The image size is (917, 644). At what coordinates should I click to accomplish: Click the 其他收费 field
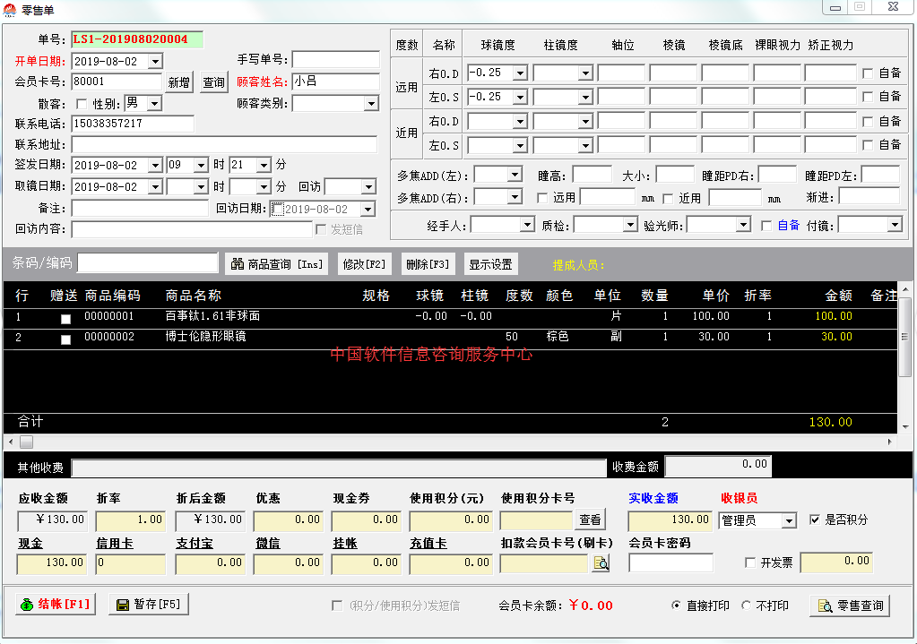(x=339, y=468)
